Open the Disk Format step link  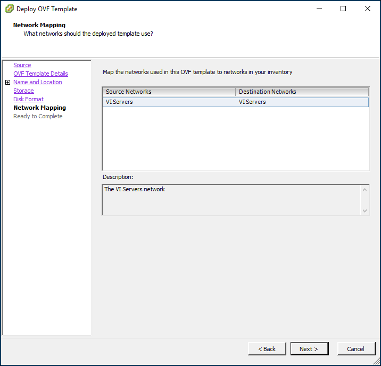28,99
